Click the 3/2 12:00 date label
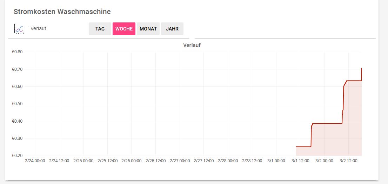The image size is (388, 184). [348, 161]
